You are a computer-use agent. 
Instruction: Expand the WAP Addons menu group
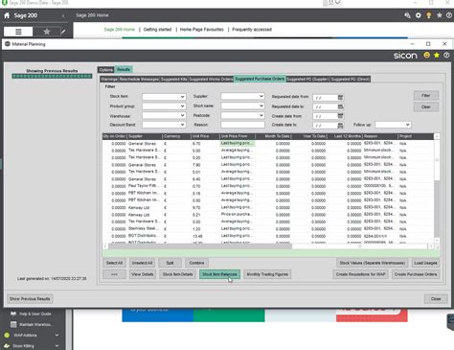click(57, 336)
